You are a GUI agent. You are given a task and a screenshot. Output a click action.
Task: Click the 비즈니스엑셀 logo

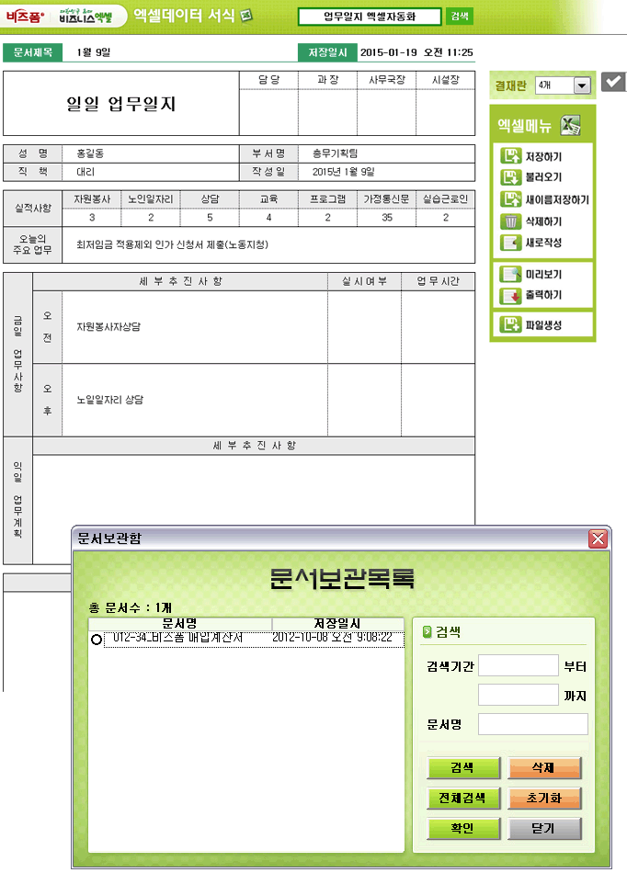[x=85, y=17]
